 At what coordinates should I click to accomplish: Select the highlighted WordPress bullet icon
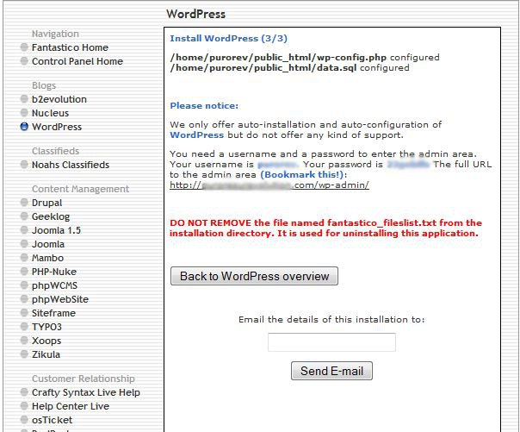(24, 128)
